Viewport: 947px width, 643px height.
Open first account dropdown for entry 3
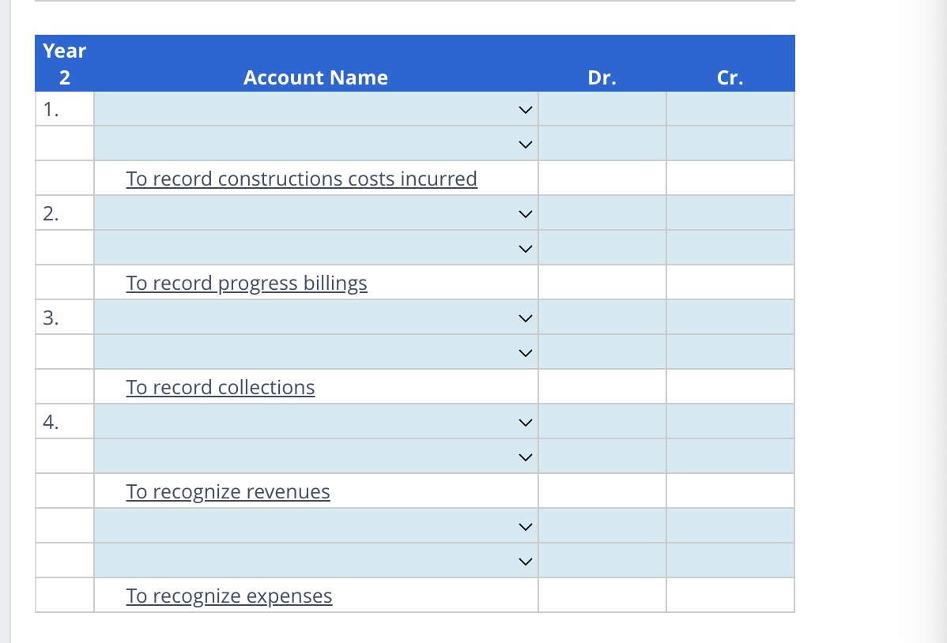click(x=316, y=318)
